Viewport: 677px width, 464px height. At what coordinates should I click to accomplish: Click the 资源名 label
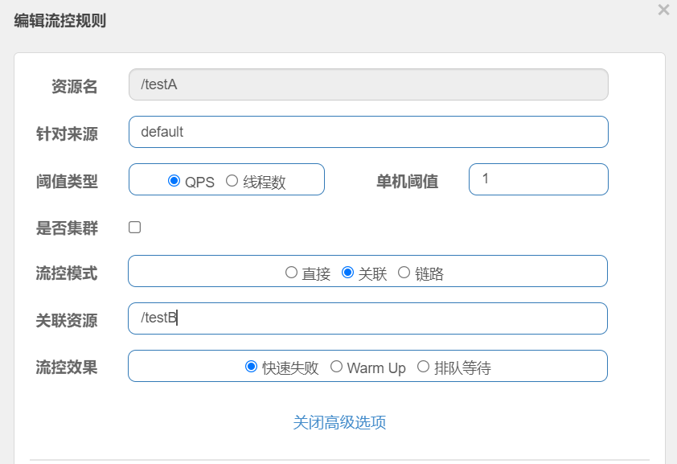[x=74, y=86]
